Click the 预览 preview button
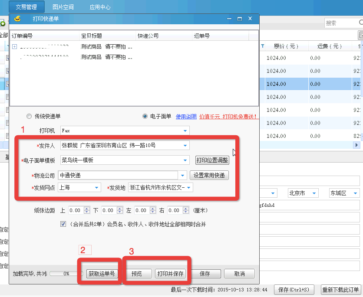This screenshot has width=363, height=297. (139, 274)
